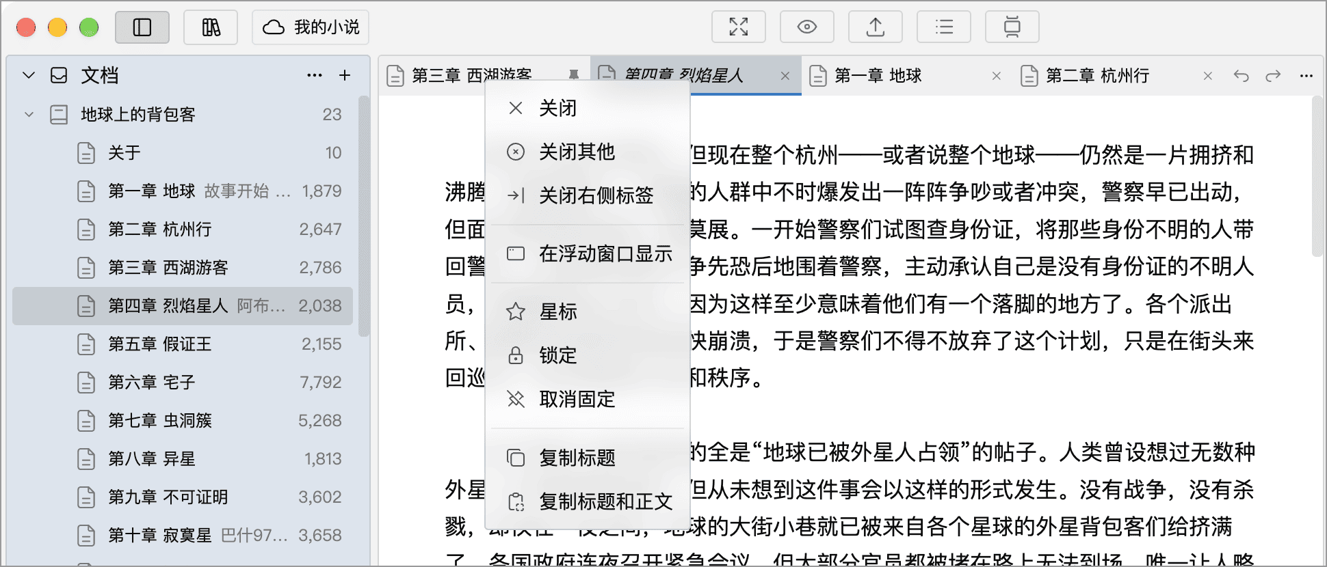
Task: Enter fullscreen with the expand arrows icon
Action: [739, 27]
